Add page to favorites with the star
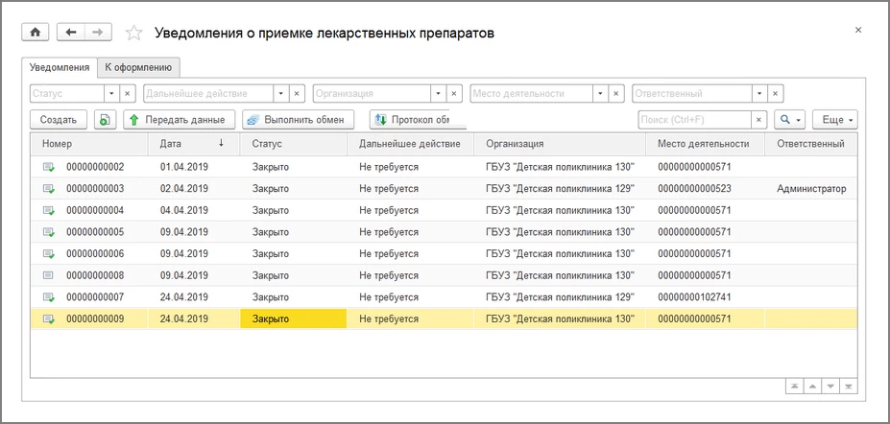 [x=134, y=33]
